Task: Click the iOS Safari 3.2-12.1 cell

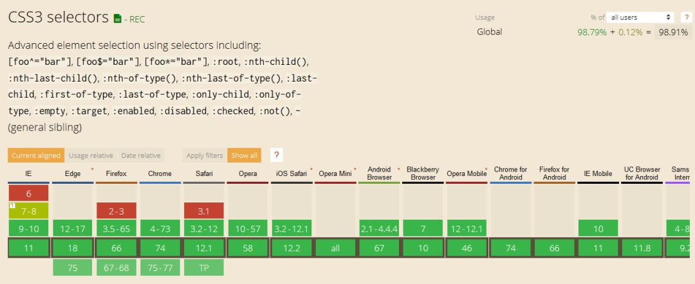Action: [x=292, y=228]
